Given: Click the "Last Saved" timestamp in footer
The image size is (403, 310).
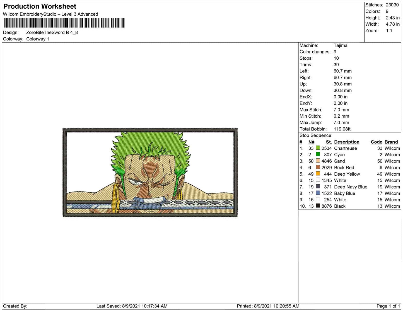Looking at the screenshot, I should [132, 306].
